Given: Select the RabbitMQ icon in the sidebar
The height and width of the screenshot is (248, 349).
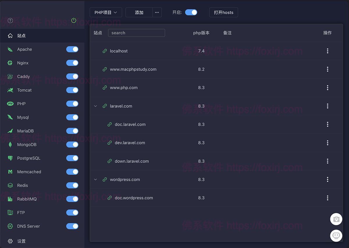Looking at the screenshot, I should (10, 199).
